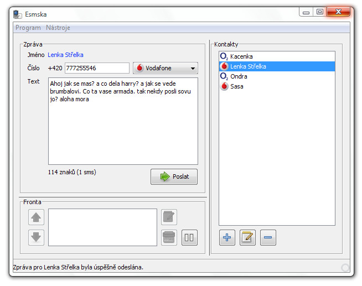
Task: Close the Esmska window
Action: tap(338, 12)
